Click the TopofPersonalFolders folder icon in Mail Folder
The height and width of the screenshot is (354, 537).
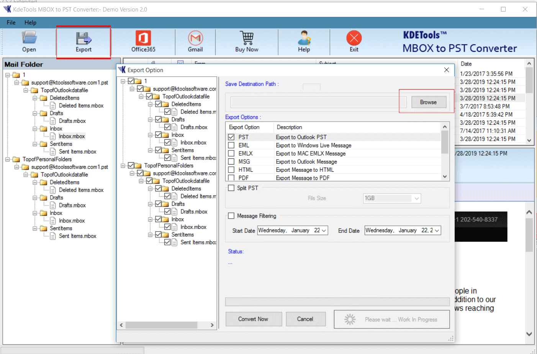click(16, 159)
